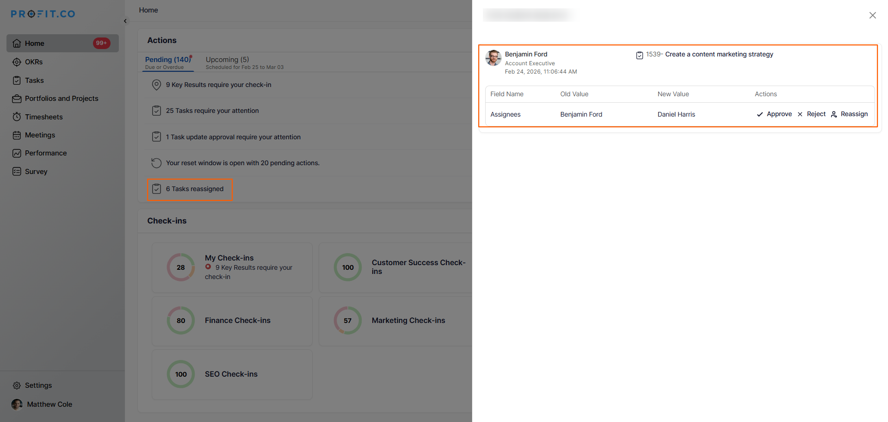This screenshot has width=888, height=422.
Task: Click the 'Benjamin Ford' old value cell
Action: point(581,114)
